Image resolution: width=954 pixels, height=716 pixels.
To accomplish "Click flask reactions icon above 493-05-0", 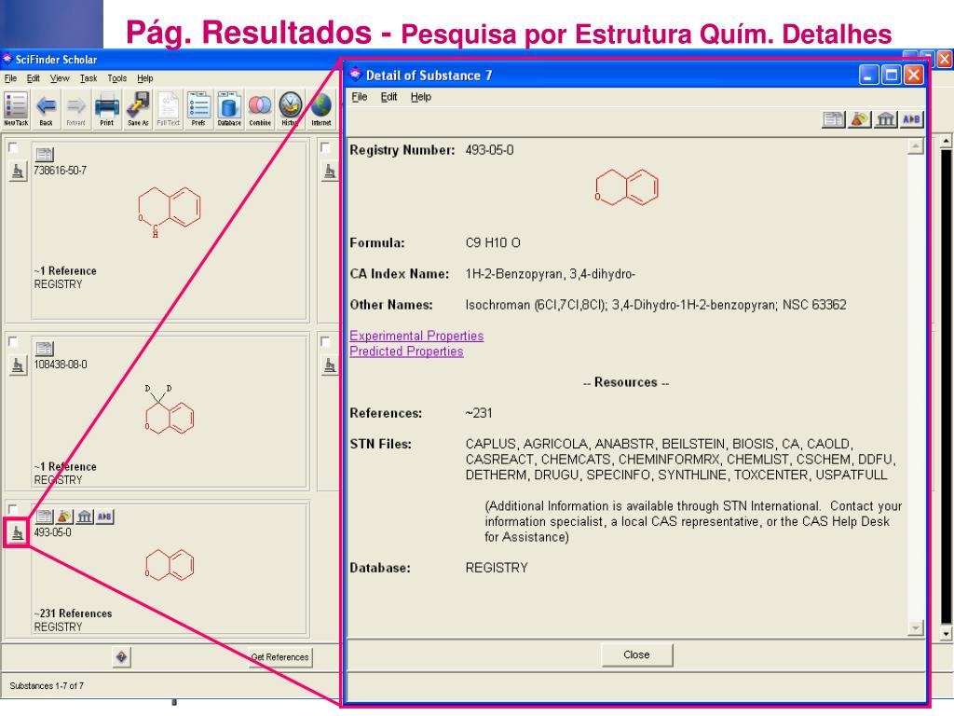I will coord(64,516).
